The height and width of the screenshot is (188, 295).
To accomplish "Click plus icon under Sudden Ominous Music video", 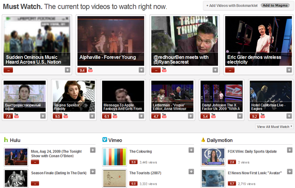I will [67, 70].
